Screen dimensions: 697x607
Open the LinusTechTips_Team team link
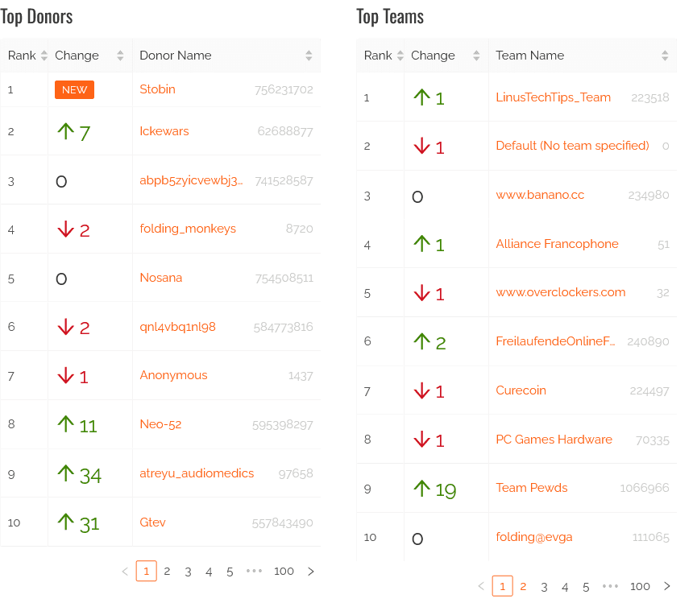(553, 97)
